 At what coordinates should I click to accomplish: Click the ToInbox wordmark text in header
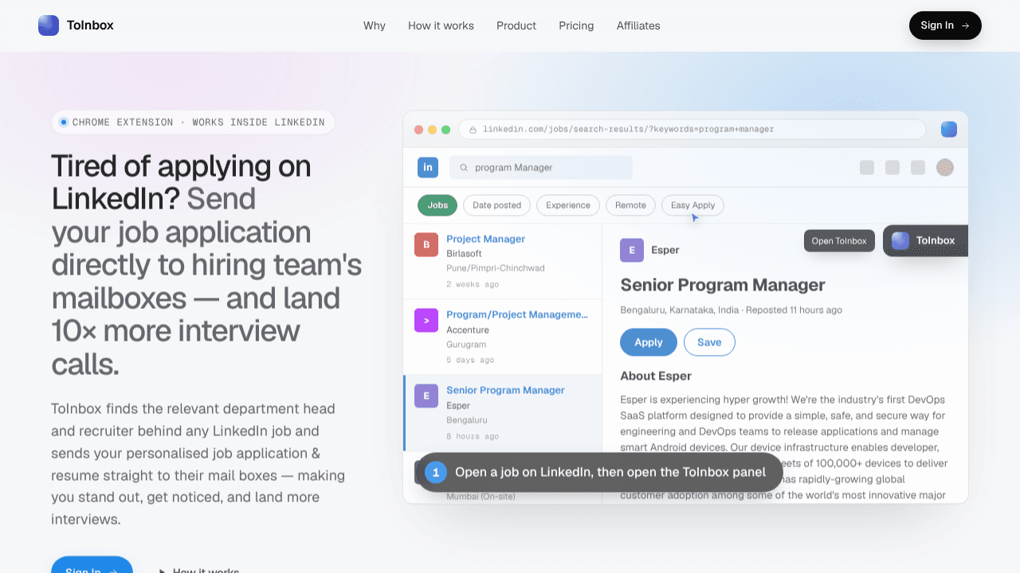click(90, 25)
